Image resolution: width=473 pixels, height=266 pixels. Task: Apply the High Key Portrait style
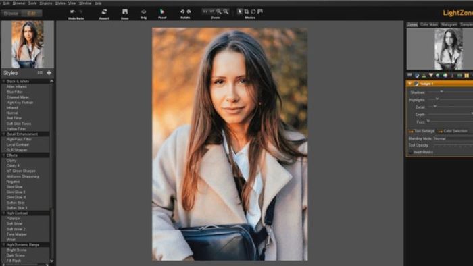coord(20,103)
